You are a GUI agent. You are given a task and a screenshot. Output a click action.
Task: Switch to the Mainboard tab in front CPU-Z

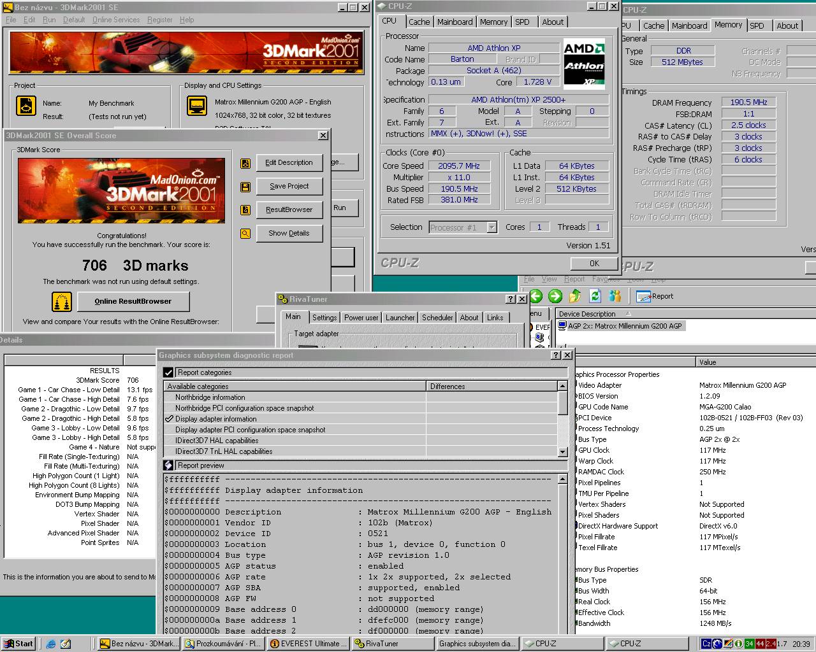[x=455, y=22]
